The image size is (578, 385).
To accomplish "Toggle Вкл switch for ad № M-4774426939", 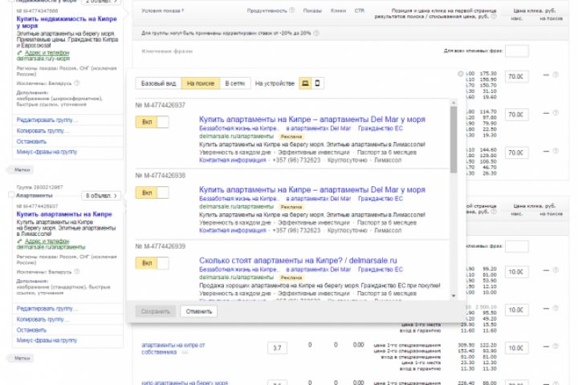I will [153, 263].
